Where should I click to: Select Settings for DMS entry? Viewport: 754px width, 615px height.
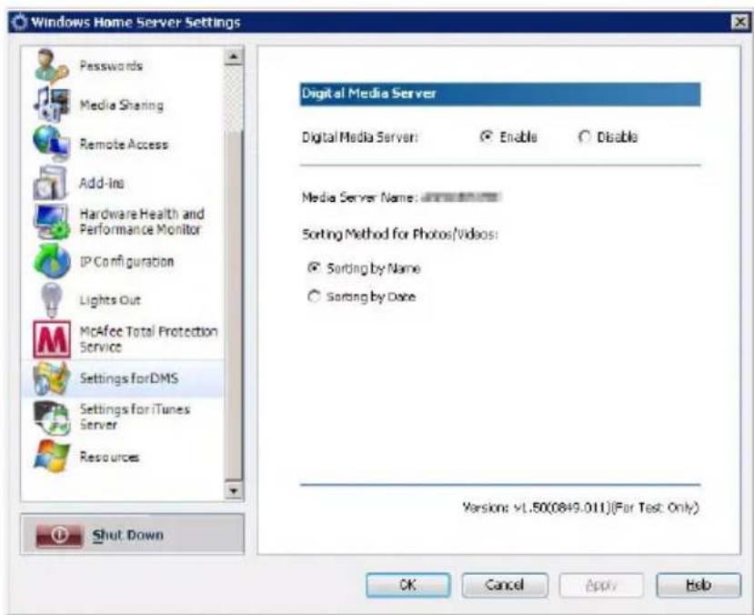coord(123,378)
